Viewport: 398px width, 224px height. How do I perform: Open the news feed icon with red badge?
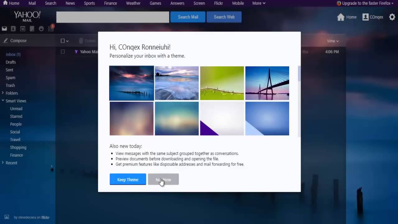point(51,28)
